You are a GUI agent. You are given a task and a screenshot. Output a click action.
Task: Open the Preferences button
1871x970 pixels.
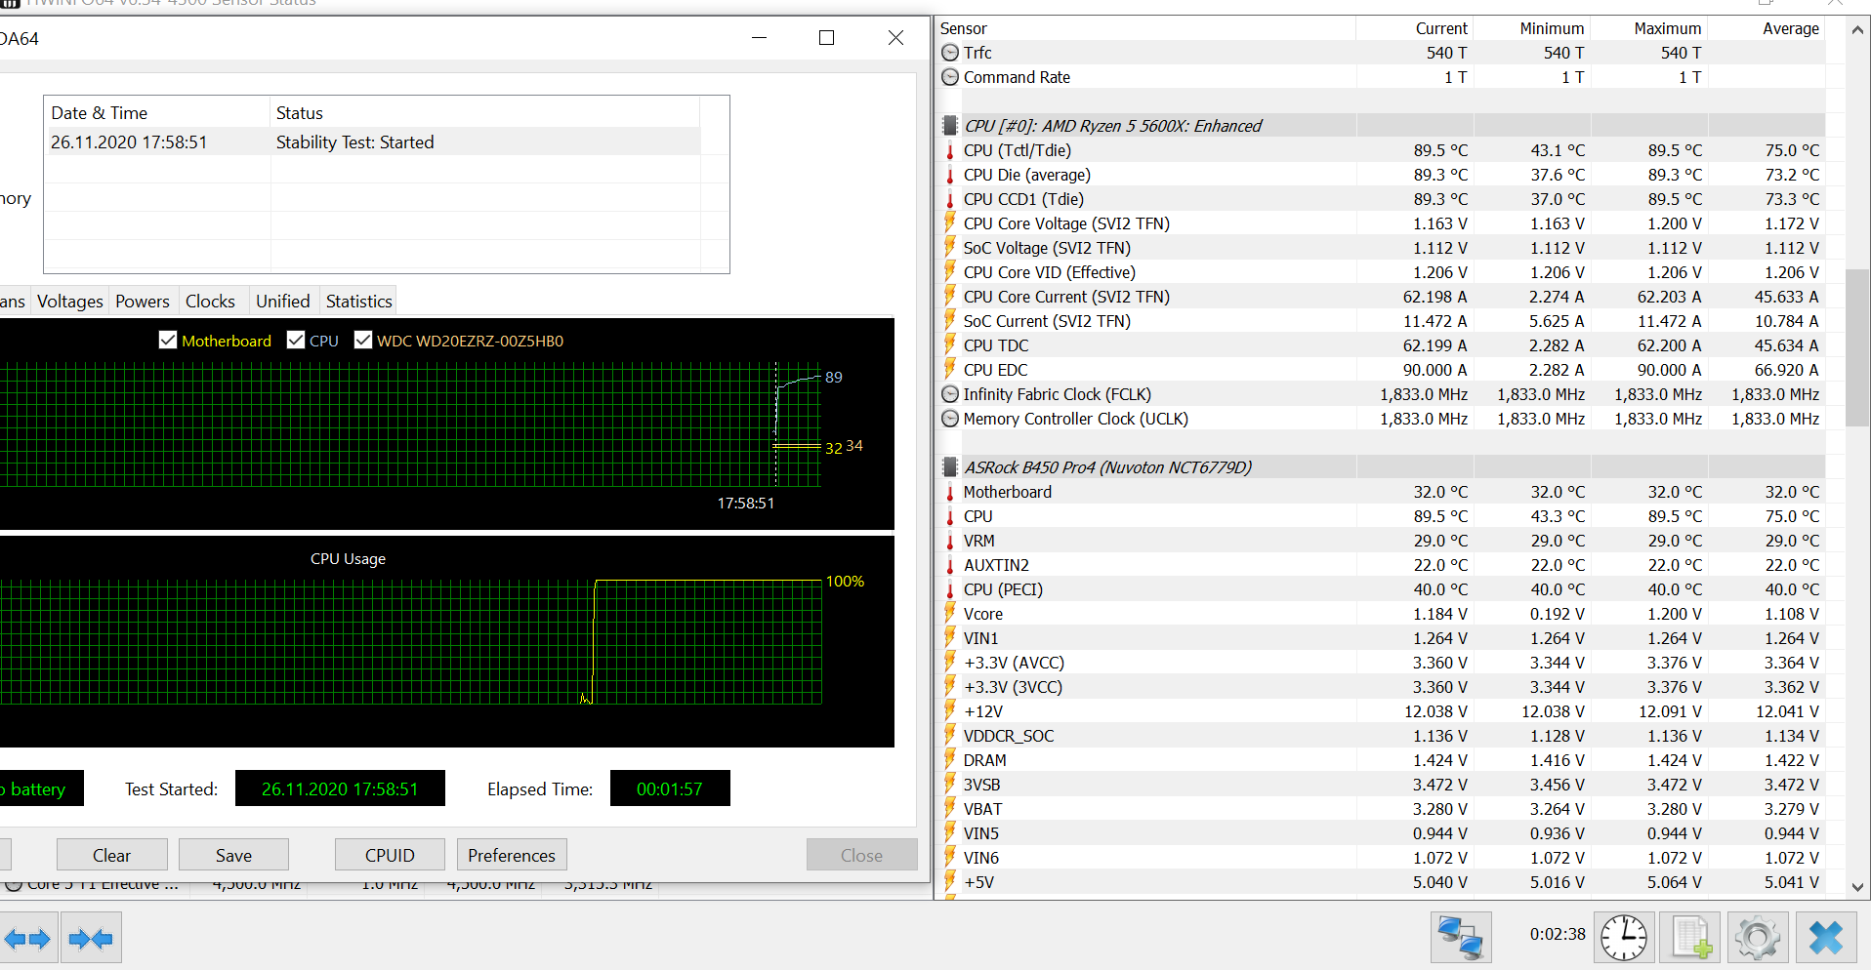tap(512, 855)
